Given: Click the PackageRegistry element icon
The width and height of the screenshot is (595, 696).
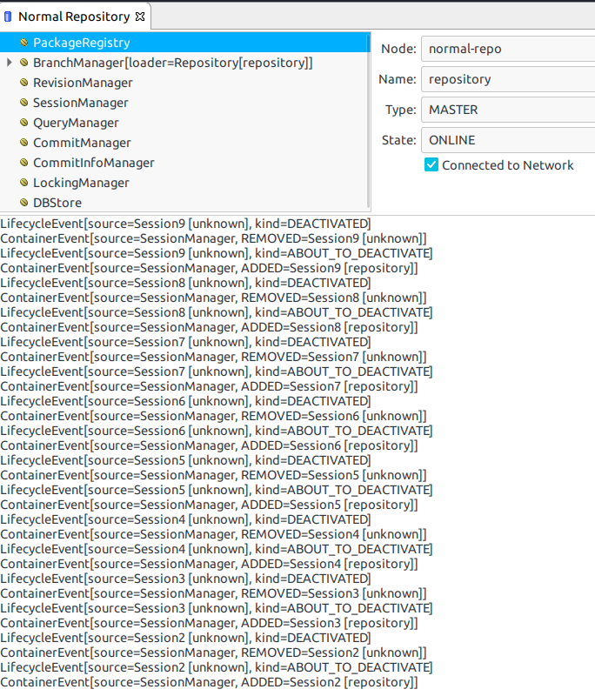Looking at the screenshot, I should [x=24, y=43].
